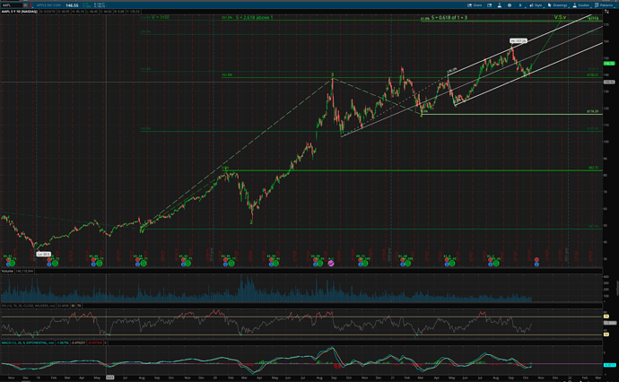This screenshot has width=619, height=382.
Task: Click the highlighted date marker on the time axis
Action: (x=109, y=378)
